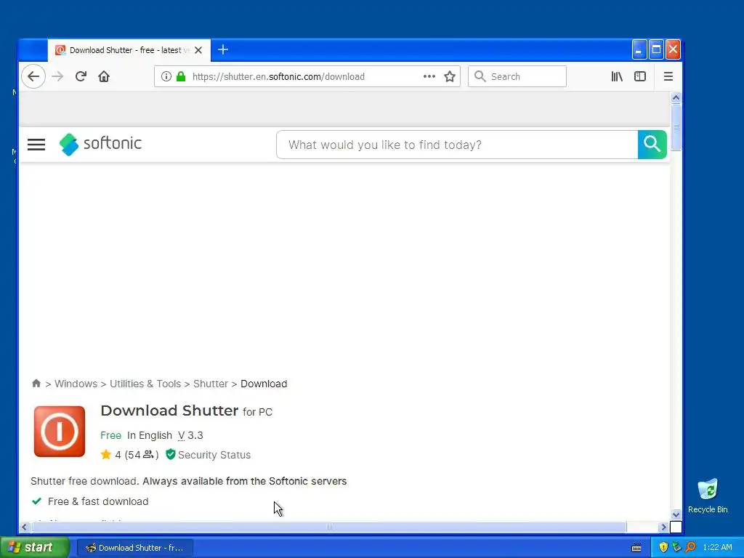
Task: Select the Download Shutter browser tab
Action: coord(129,50)
